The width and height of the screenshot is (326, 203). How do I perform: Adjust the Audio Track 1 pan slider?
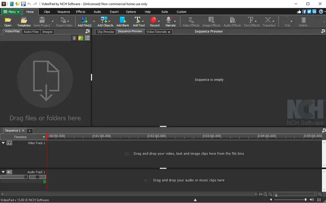click(37, 177)
